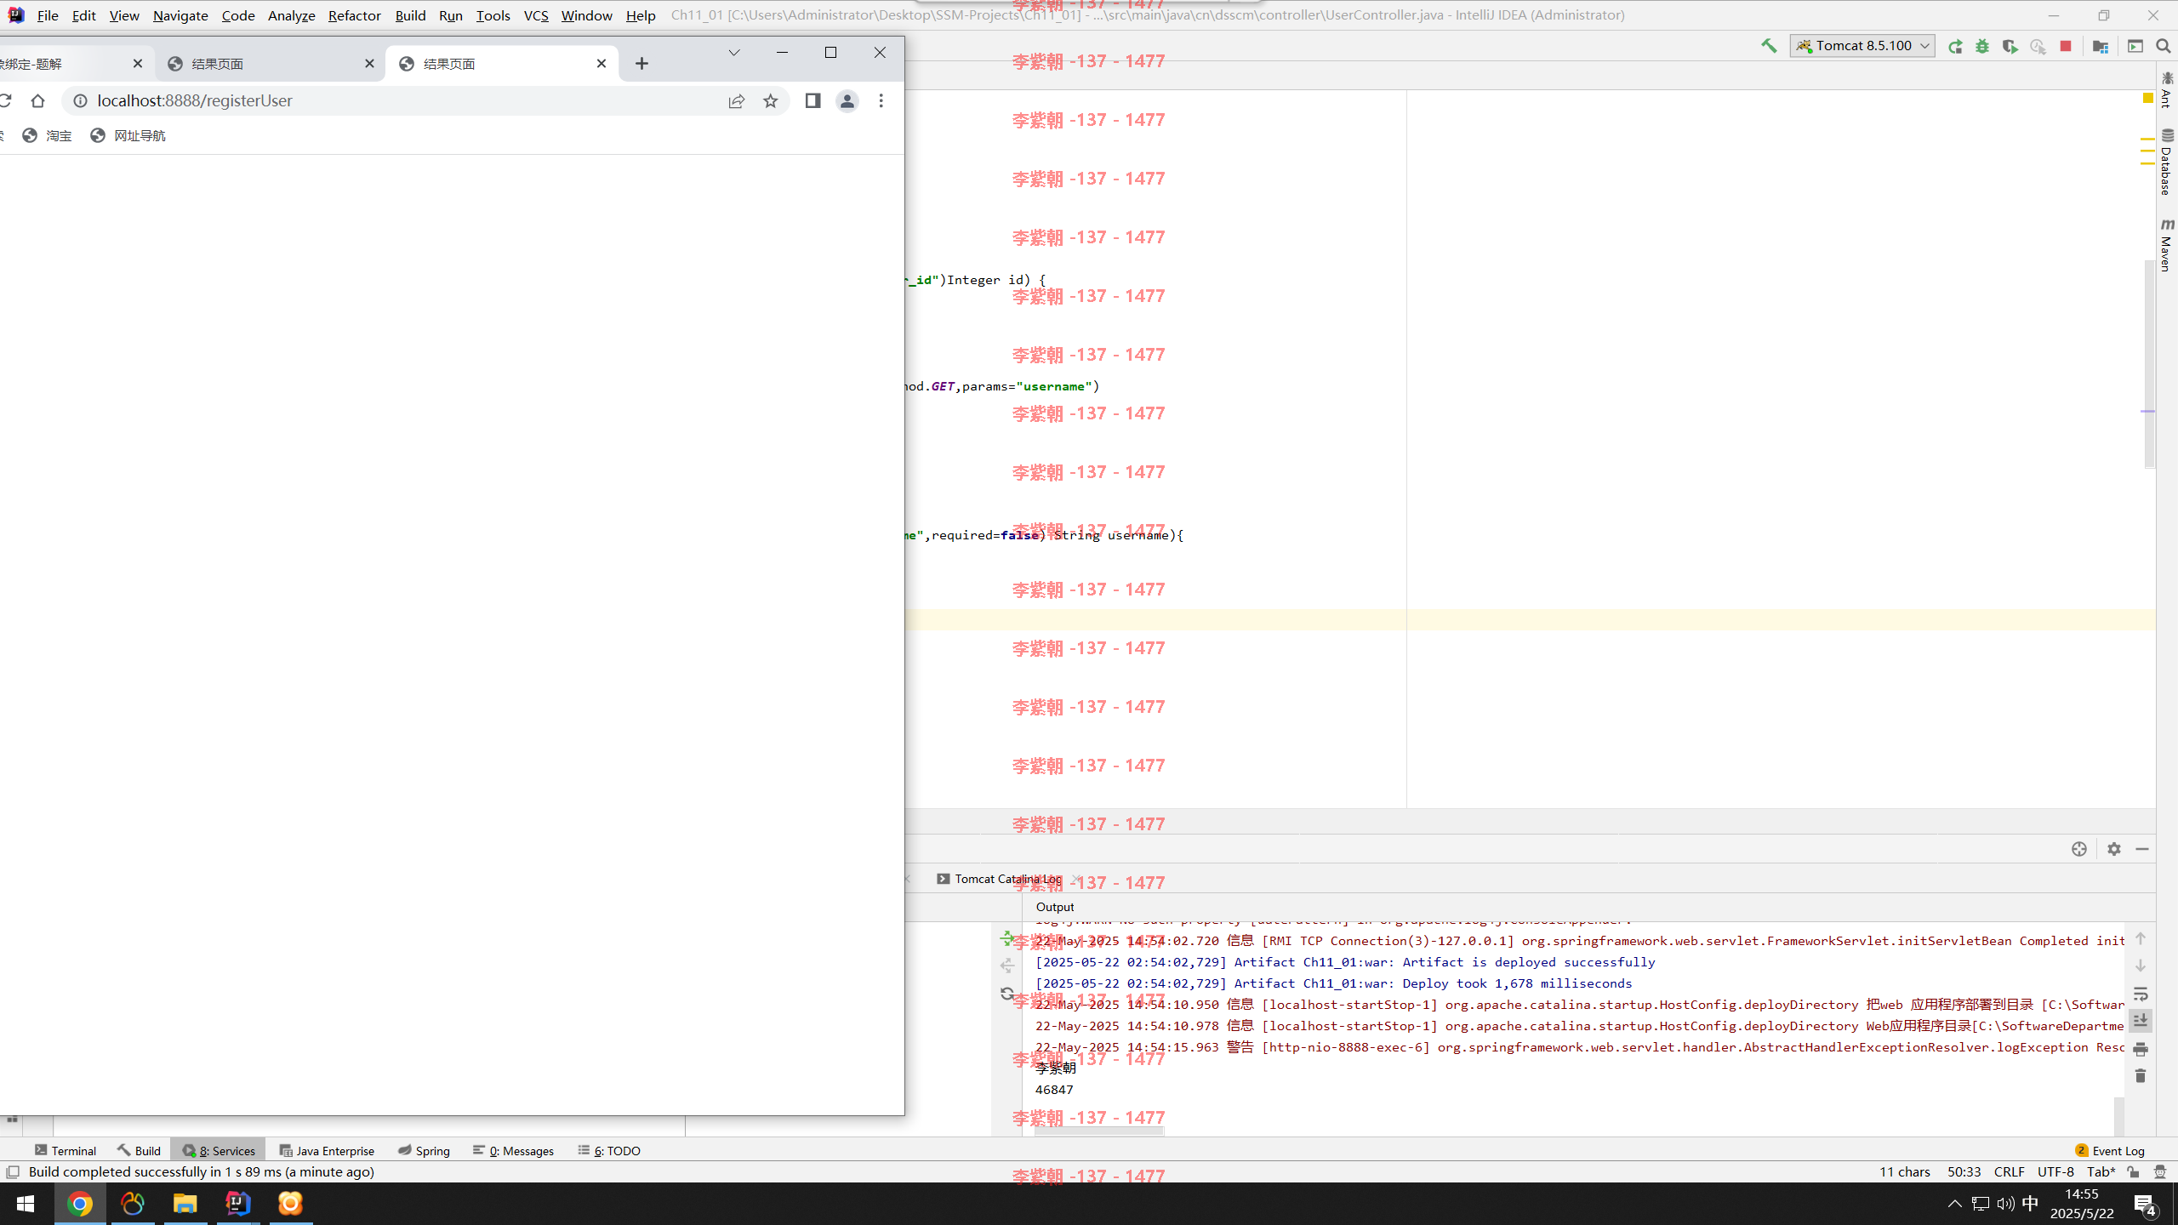Open the Spring tool window

(x=424, y=1150)
